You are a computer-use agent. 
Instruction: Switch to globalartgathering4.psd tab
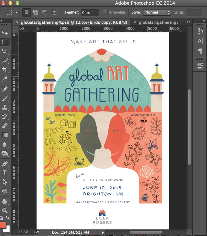pyautogui.click(x=74, y=22)
